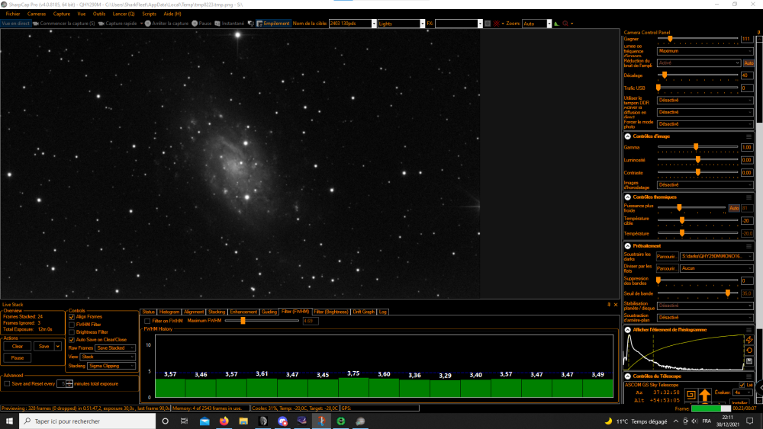Open File Explorer from the taskbar
The height and width of the screenshot is (429, 763).
243,421
